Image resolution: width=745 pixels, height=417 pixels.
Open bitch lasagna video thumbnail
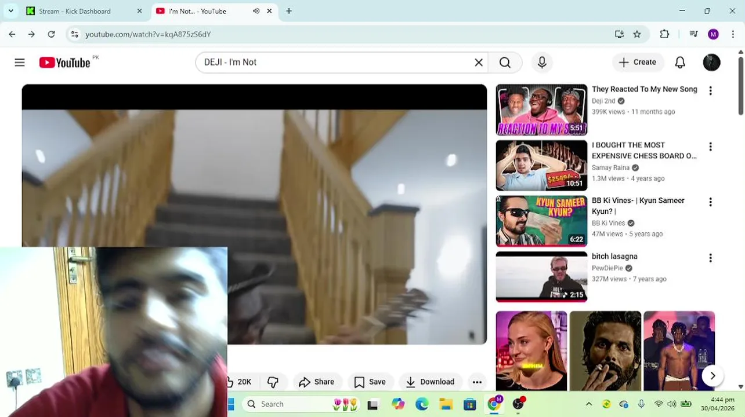(x=541, y=277)
